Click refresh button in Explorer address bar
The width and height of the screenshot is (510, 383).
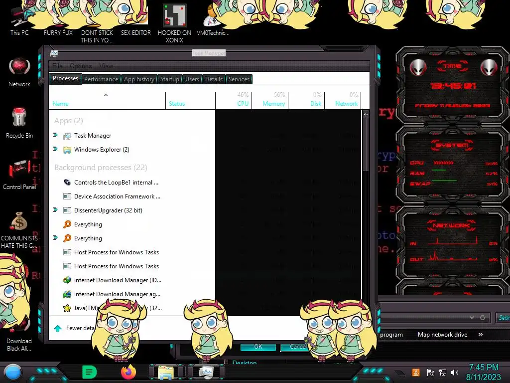click(x=483, y=318)
